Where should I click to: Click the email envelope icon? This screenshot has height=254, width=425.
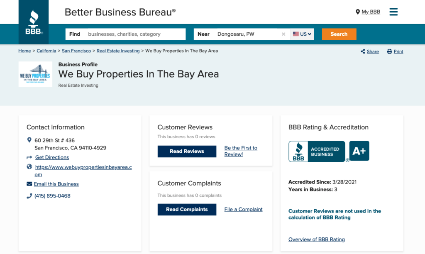[29, 184]
